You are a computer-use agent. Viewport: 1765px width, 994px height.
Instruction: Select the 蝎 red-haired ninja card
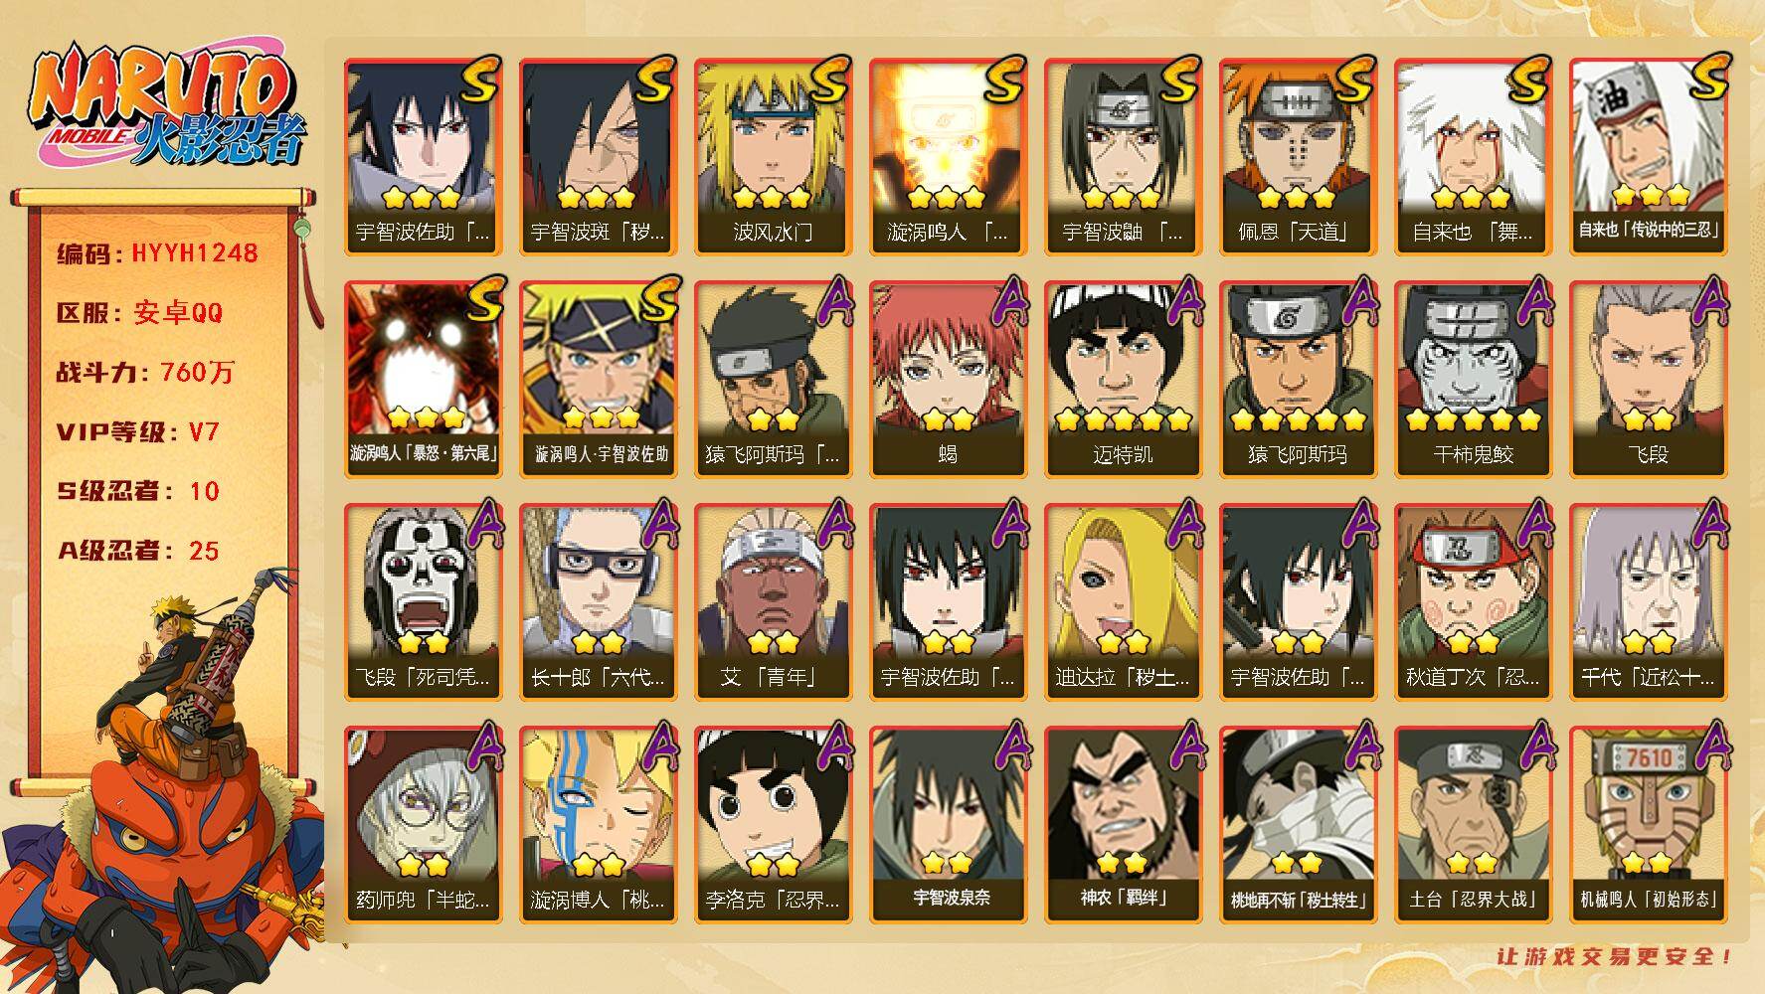coord(948,379)
